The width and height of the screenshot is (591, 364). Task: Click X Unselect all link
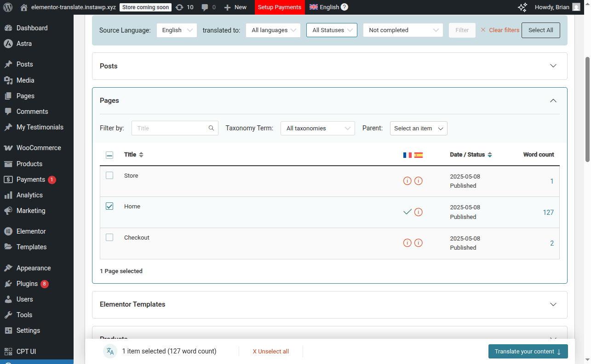click(x=271, y=352)
